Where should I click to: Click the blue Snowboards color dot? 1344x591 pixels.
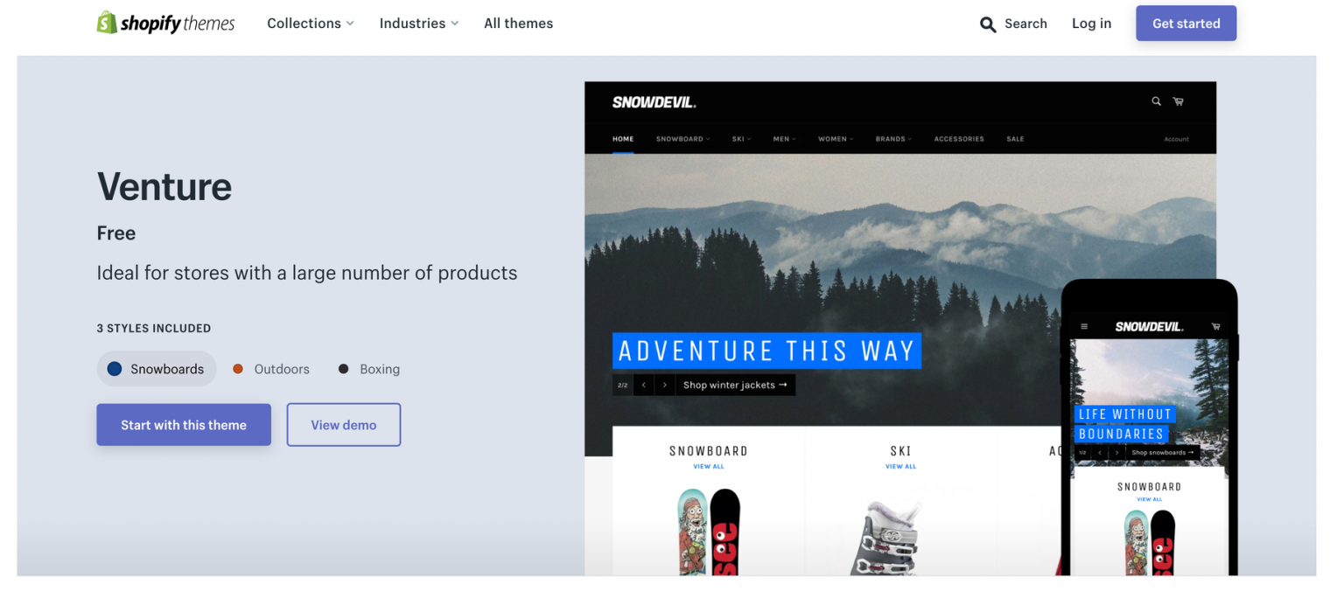point(115,369)
